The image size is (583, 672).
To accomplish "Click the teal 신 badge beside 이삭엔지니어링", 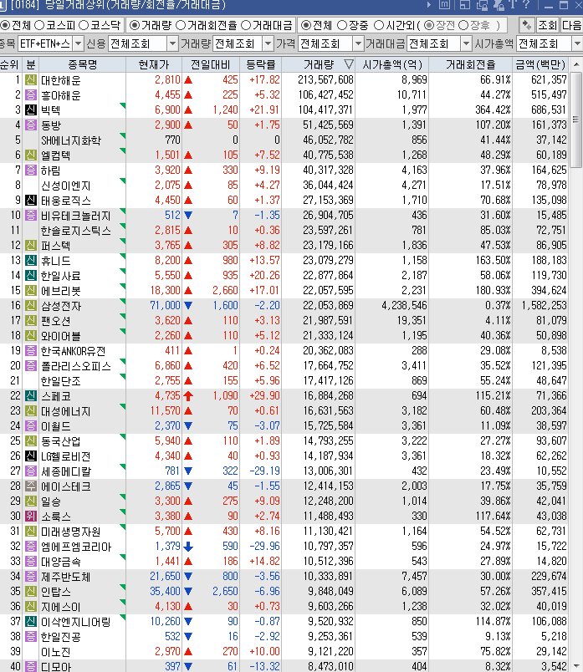I will click(x=30, y=621).
